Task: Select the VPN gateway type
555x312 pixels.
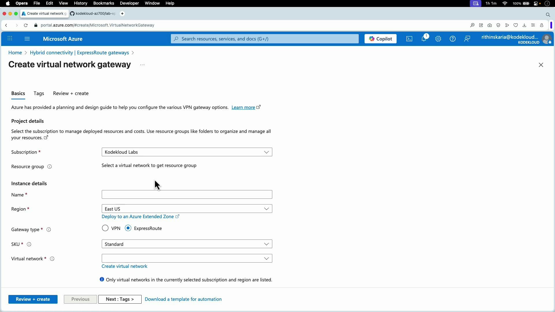Action: [105, 228]
